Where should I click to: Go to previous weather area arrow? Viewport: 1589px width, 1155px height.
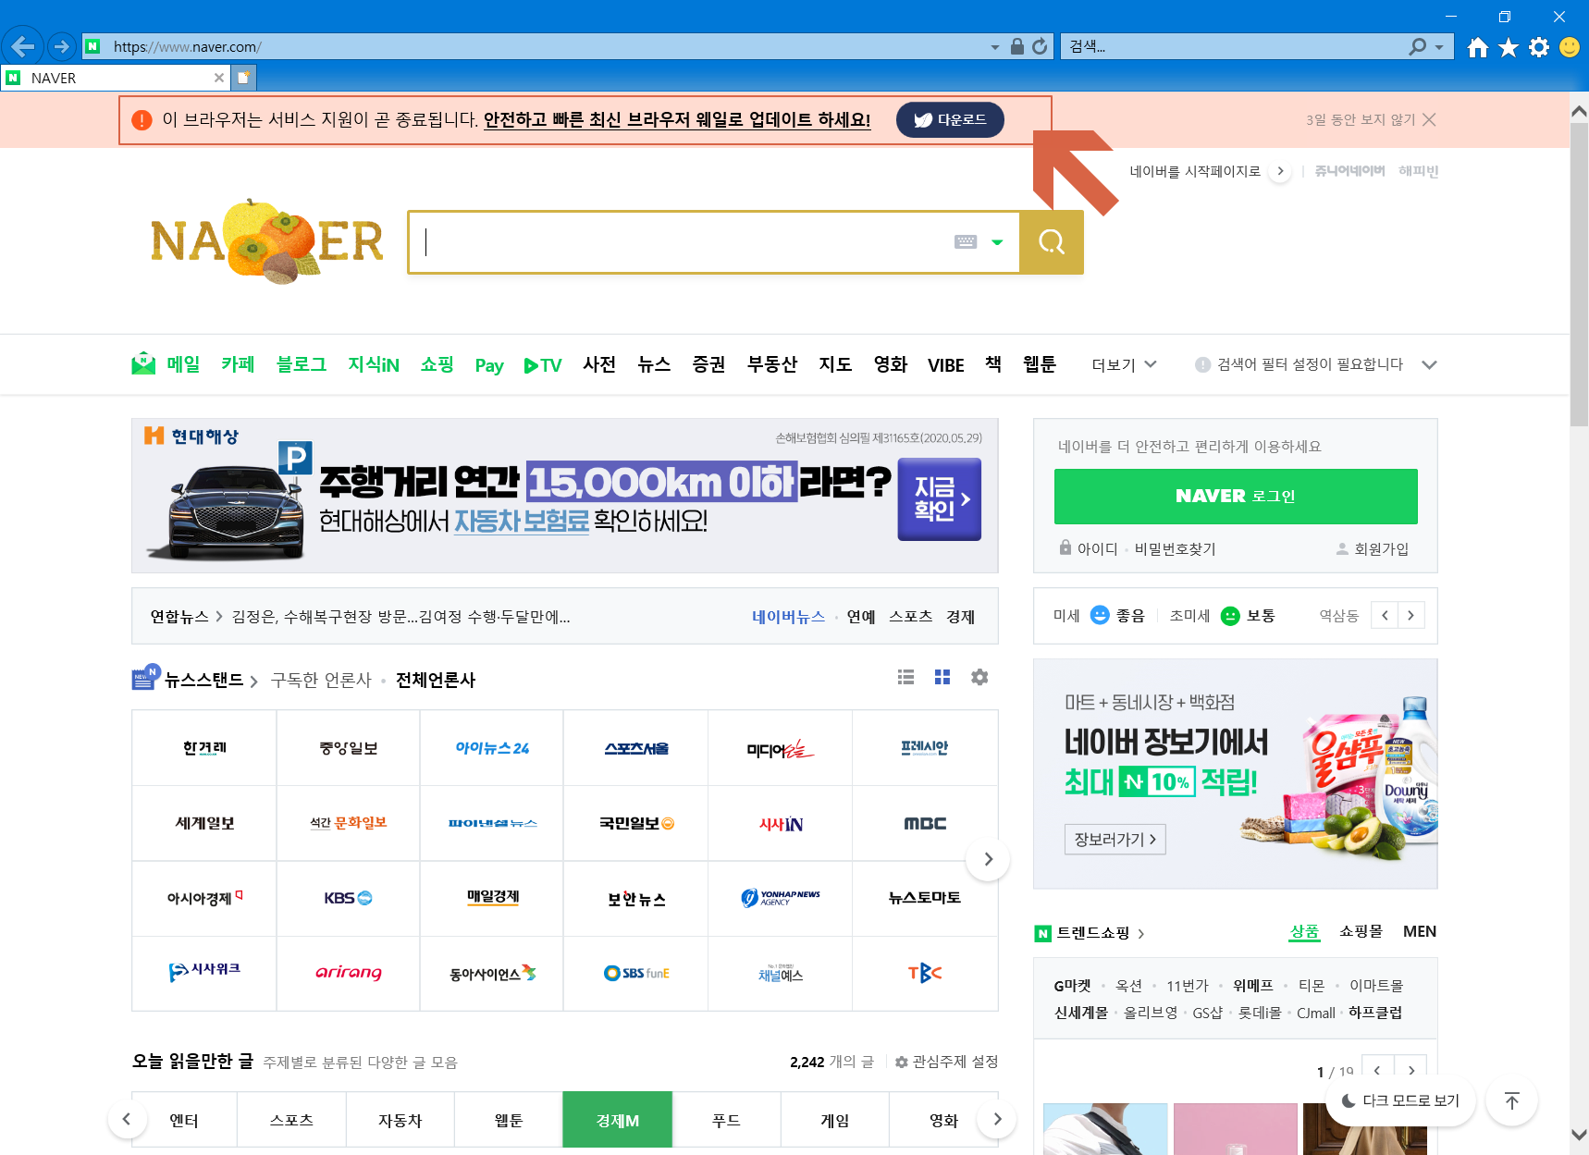(1385, 615)
